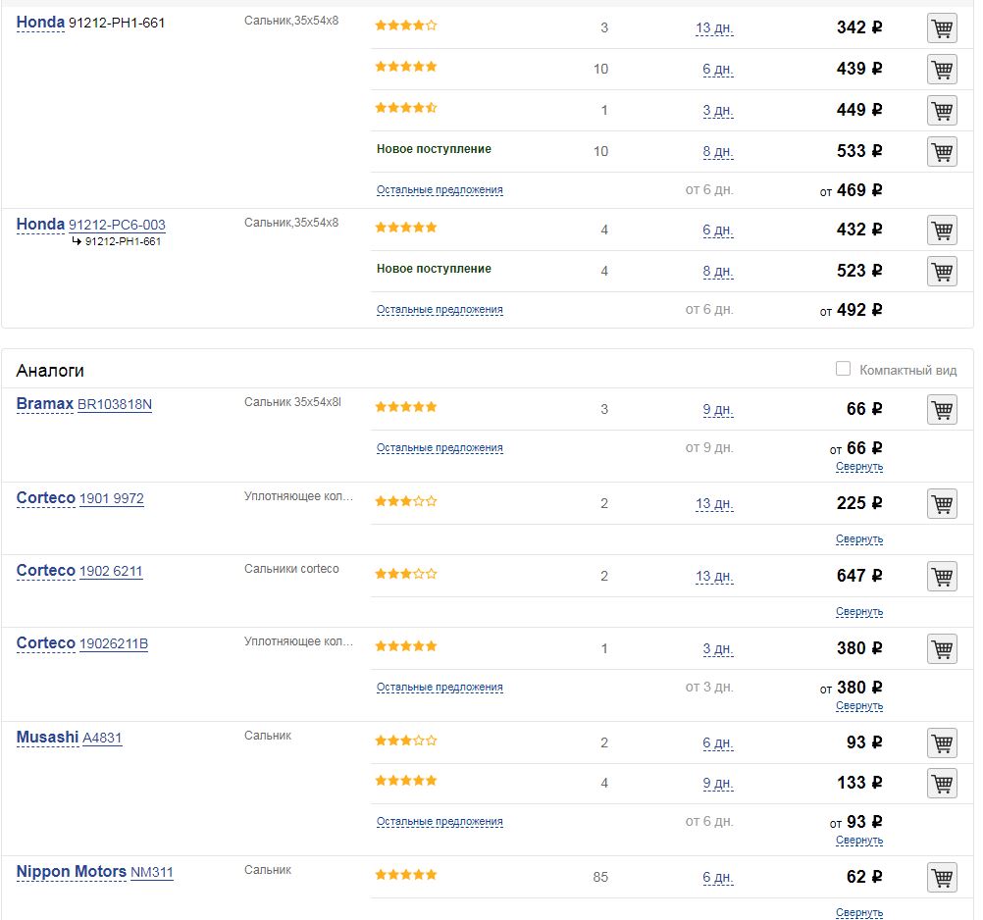This screenshot has height=920, width=983.
Task: Open the 9 дн. delivery details for Bramax
Action: [x=717, y=410]
